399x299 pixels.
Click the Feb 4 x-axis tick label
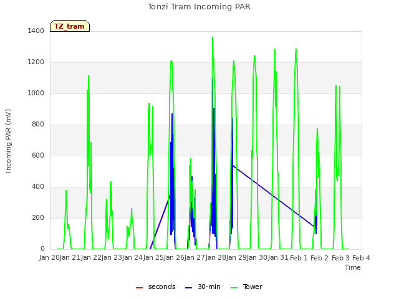click(x=361, y=258)
